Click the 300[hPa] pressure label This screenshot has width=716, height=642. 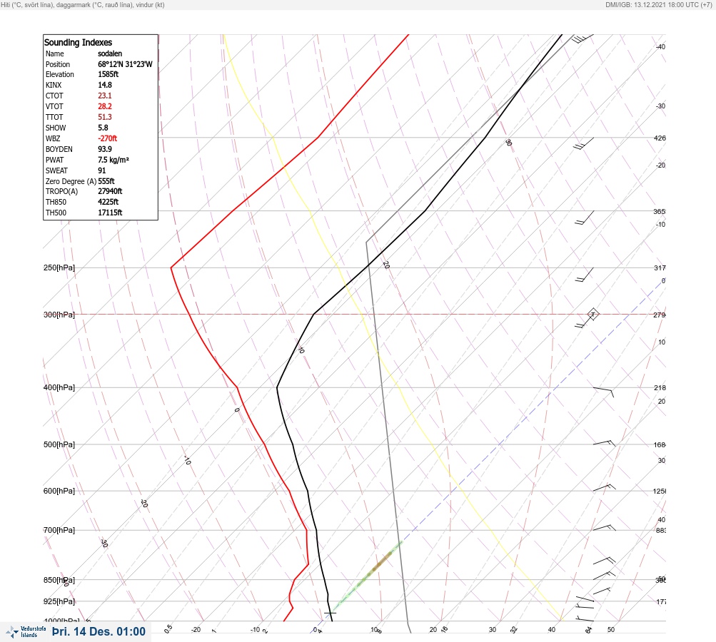point(59,315)
